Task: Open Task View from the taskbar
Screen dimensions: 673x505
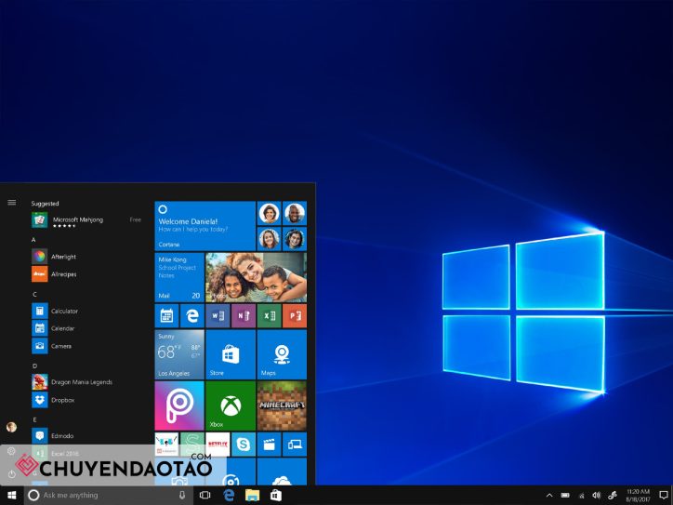Action: (205, 495)
